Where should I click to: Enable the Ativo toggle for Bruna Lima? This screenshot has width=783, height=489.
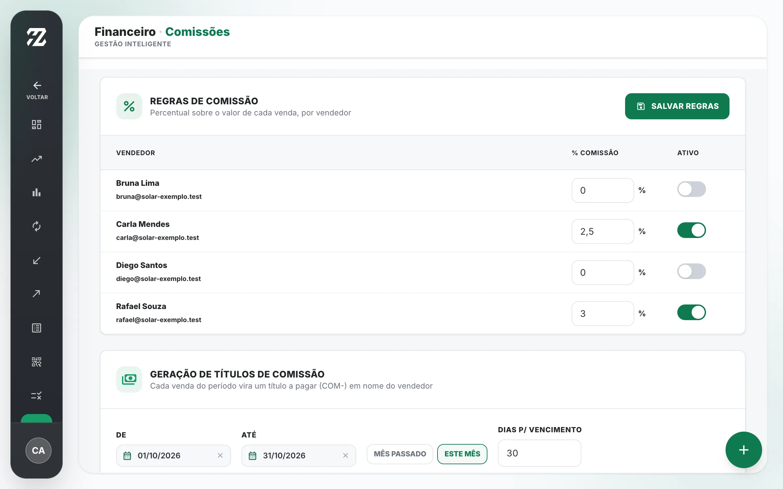[x=691, y=189]
